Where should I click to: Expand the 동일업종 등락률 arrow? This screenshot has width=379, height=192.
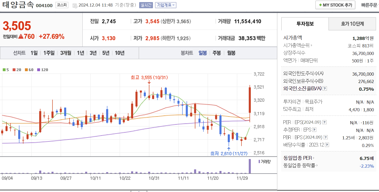[317, 166]
